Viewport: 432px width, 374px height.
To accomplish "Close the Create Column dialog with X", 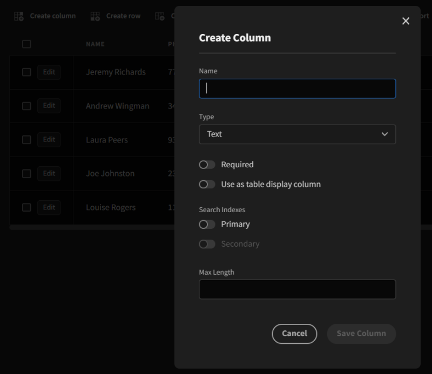I will (x=406, y=21).
